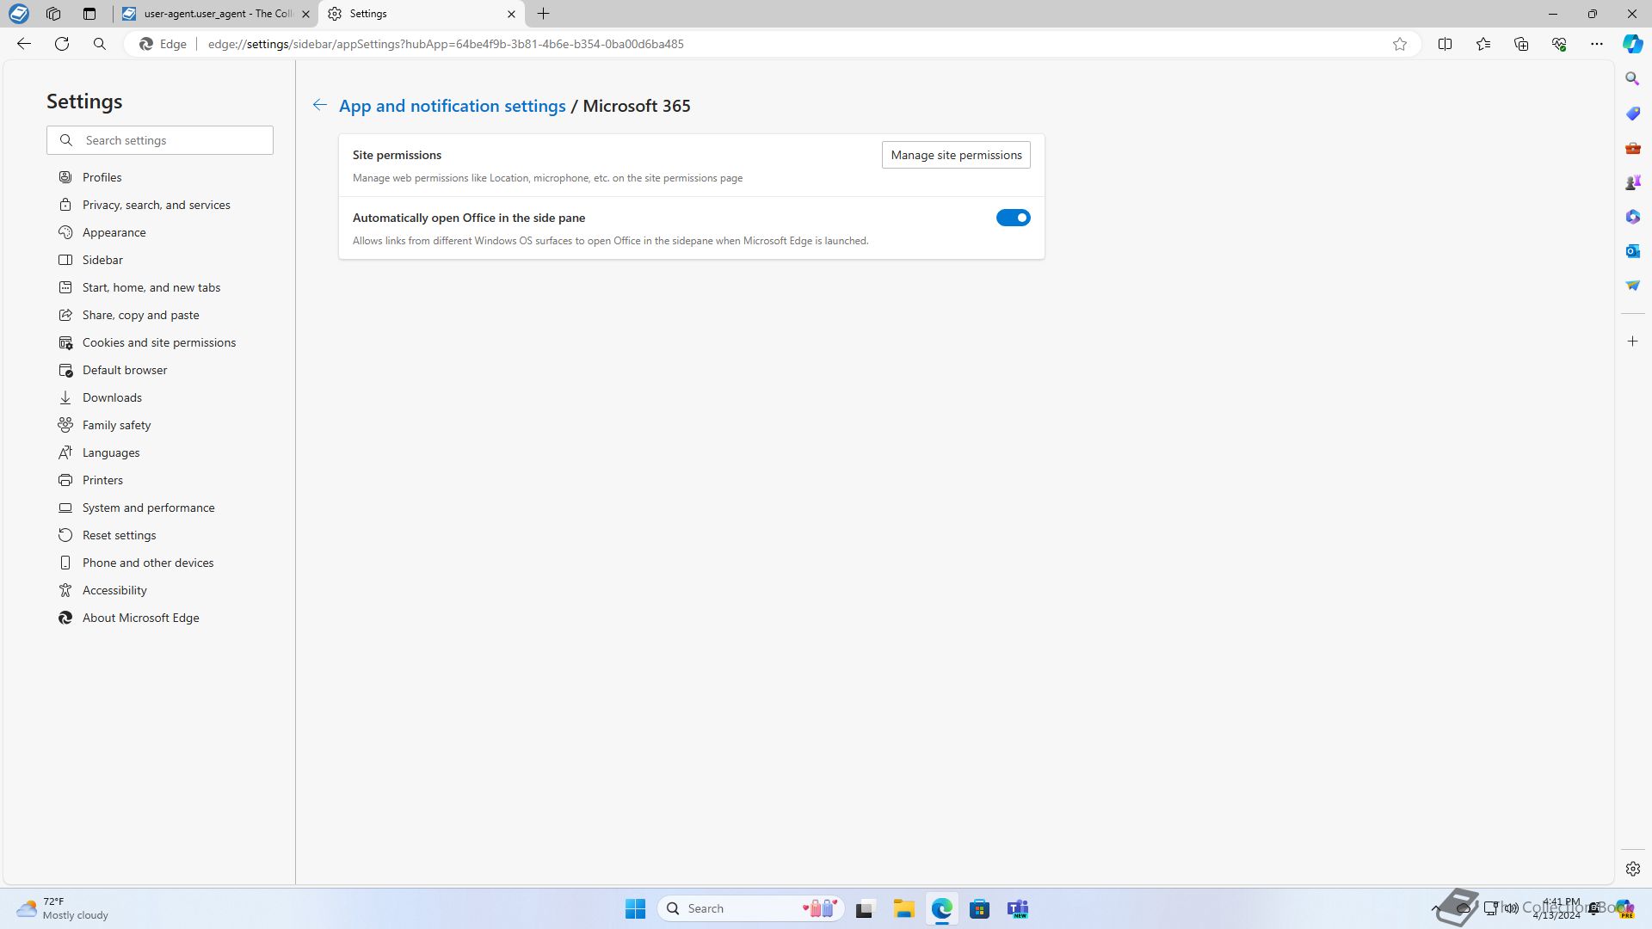Open the Outlook sidebar icon

pos(1632,251)
